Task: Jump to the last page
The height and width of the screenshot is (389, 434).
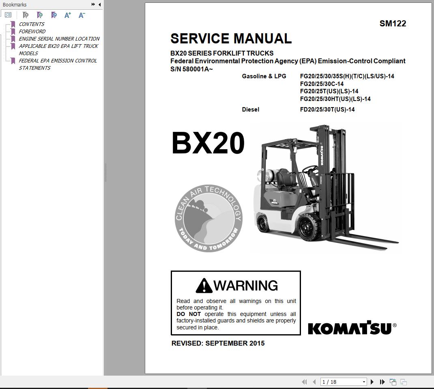Action: [x=382, y=382]
